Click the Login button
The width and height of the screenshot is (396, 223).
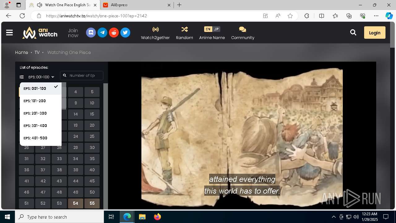coord(375,33)
